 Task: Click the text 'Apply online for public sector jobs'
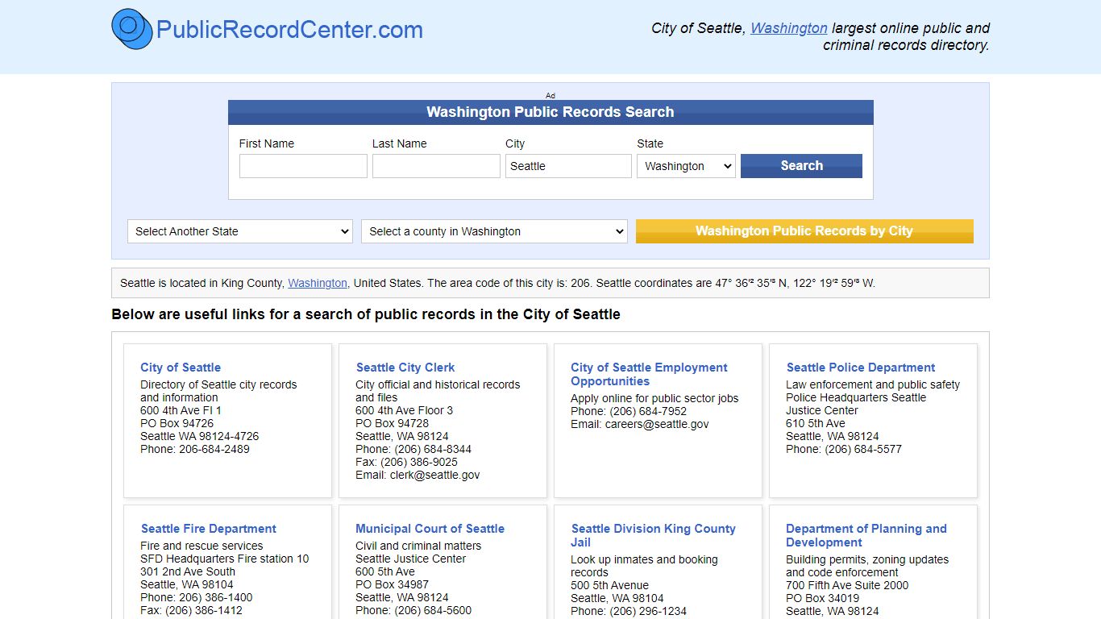654,398
